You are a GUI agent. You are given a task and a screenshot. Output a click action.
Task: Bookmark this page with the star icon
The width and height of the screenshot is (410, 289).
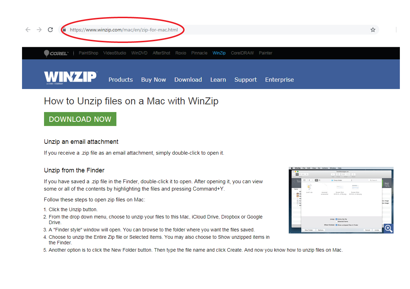pyautogui.click(x=373, y=30)
